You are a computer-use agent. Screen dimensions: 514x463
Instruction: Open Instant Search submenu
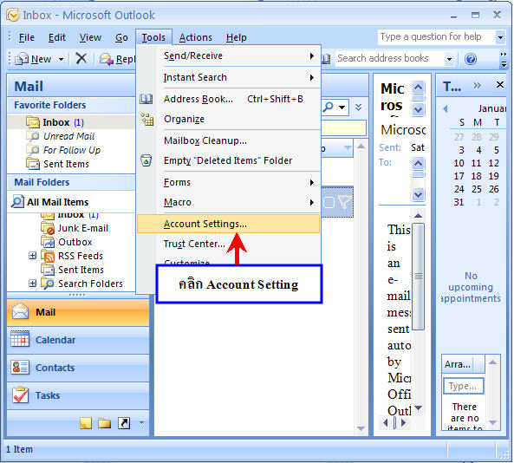pos(229,77)
